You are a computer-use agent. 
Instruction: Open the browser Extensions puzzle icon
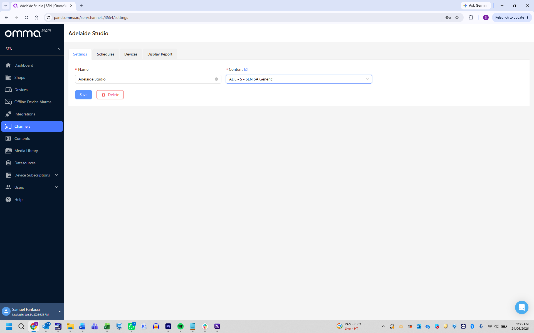(471, 17)
